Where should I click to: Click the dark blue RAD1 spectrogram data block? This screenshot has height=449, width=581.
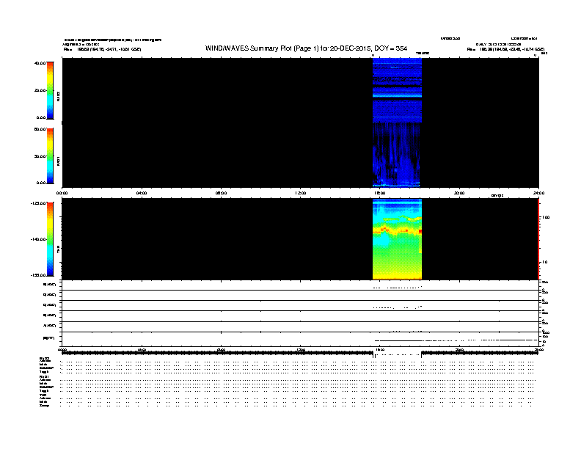click(397, 155)
